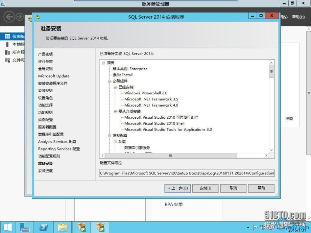Image resolution: width=311 pixels, height=233 pixels.
Task: Select 安装安装程序文件 step in sidebar
Action: tap(53, 83)
